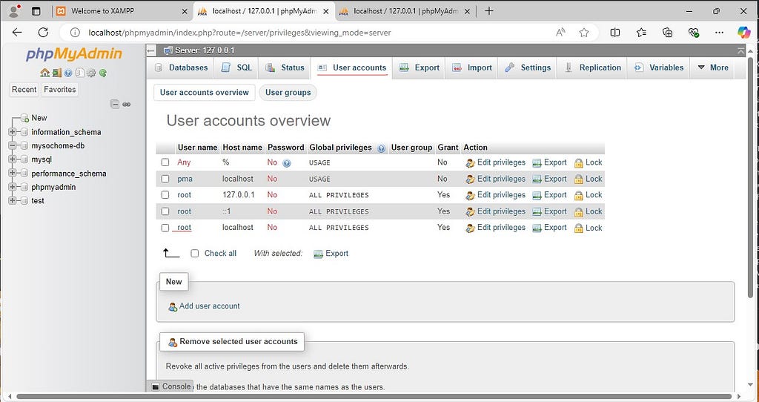Select checkbox for root ::1

pos(165,211)
